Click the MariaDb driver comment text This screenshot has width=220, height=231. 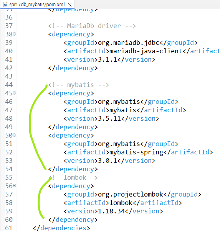pyautogui.click(x=92, y=26)
